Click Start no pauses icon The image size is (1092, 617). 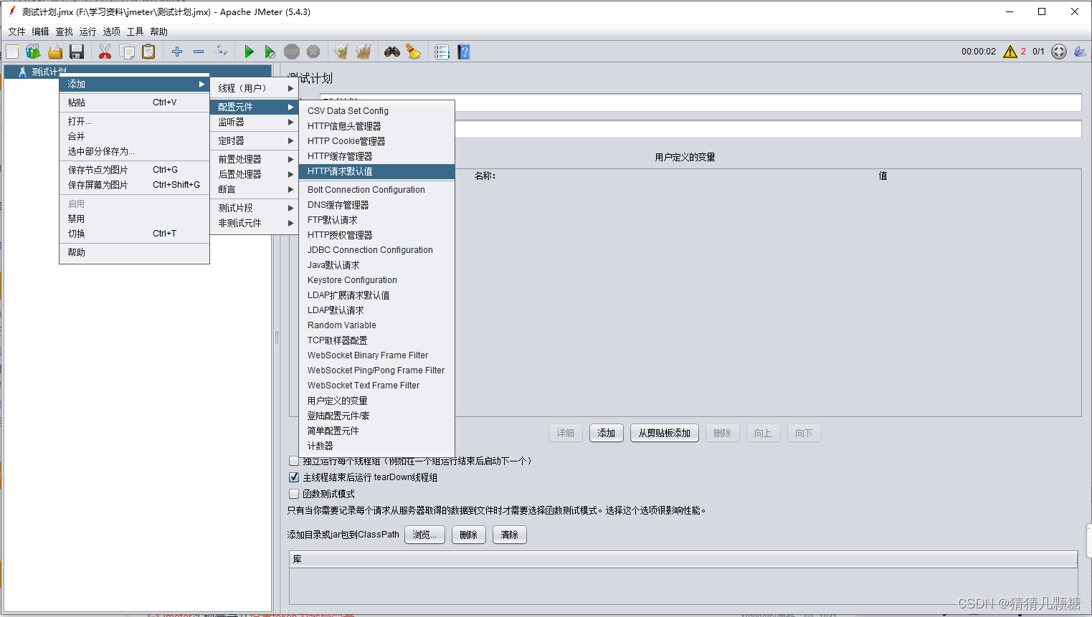270,52
